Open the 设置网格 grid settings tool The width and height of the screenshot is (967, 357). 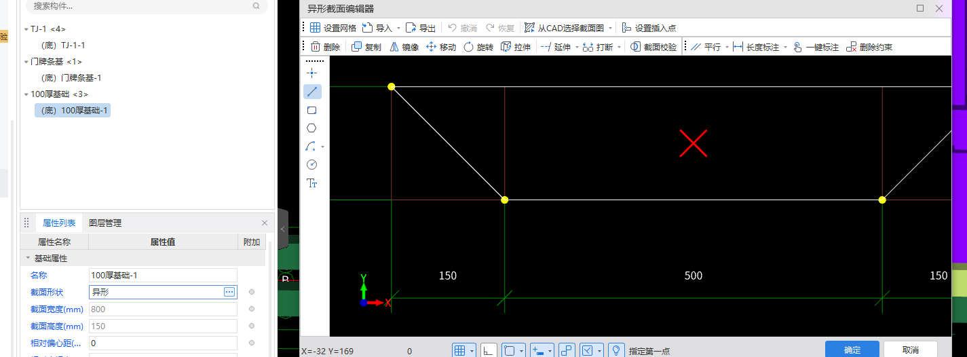click(x=333, y=28)
